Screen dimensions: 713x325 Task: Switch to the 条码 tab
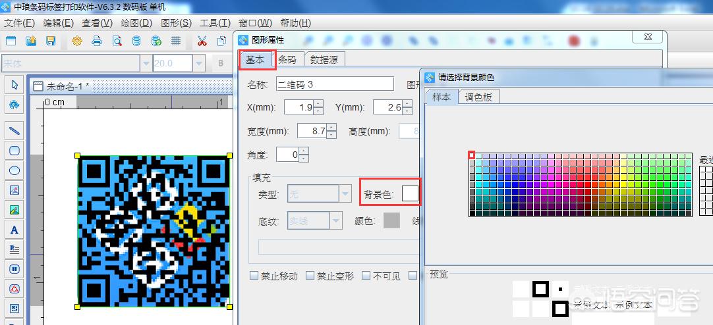coord(287,59)
